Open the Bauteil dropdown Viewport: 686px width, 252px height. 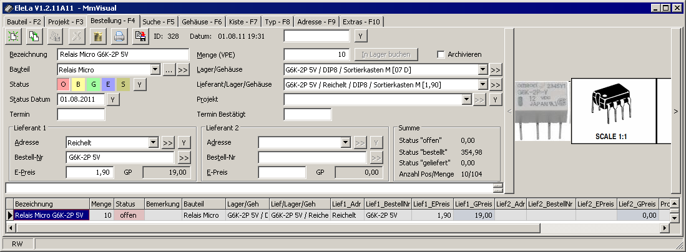155,70
